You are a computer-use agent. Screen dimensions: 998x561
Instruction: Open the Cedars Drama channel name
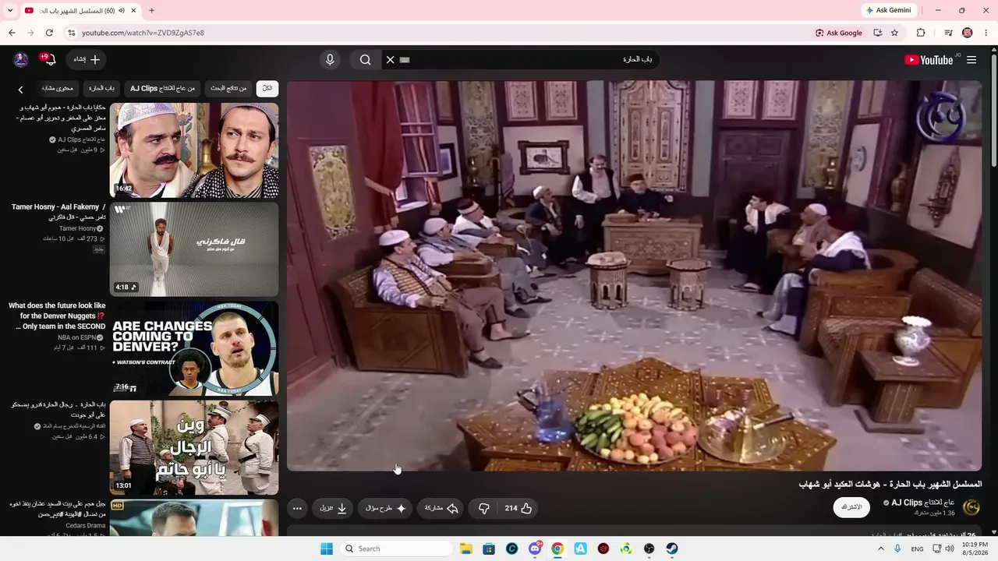pos(85,525)
